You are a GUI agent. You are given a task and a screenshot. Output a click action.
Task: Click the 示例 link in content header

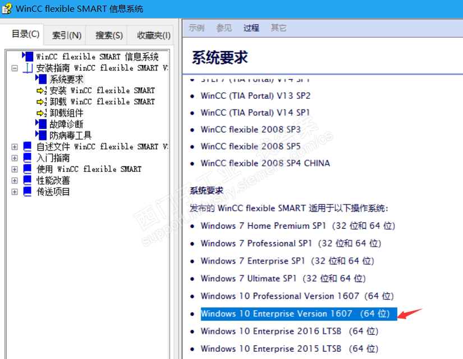(x=196, y=28)
